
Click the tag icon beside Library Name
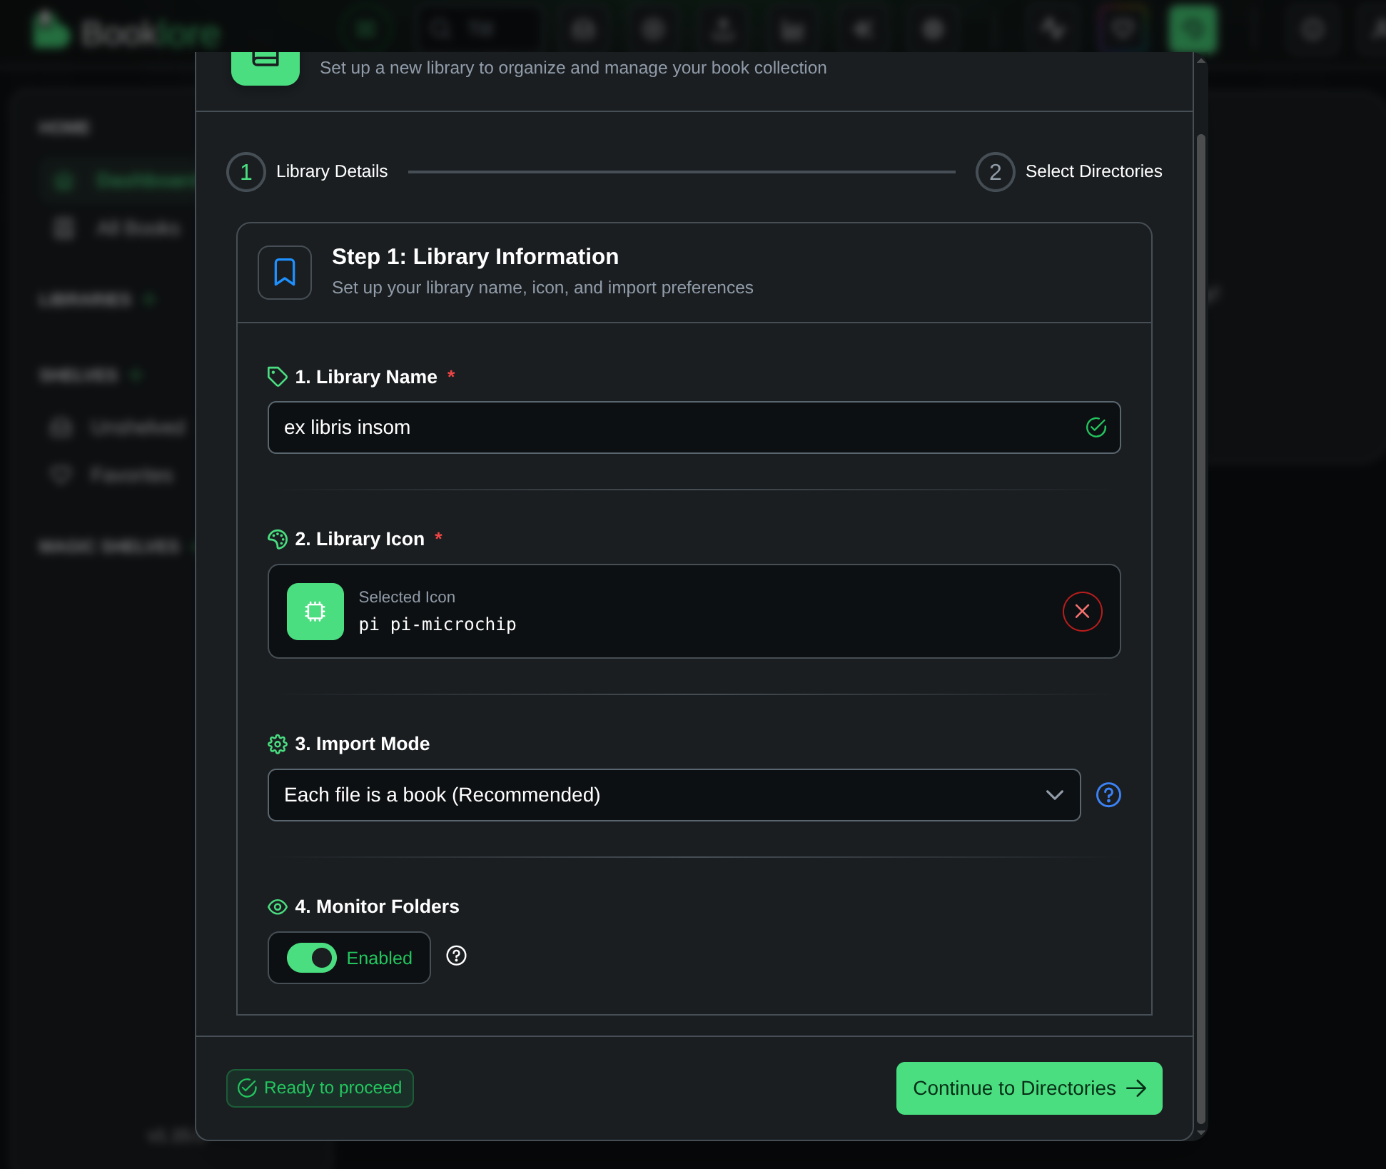click(x=277, y=377)
